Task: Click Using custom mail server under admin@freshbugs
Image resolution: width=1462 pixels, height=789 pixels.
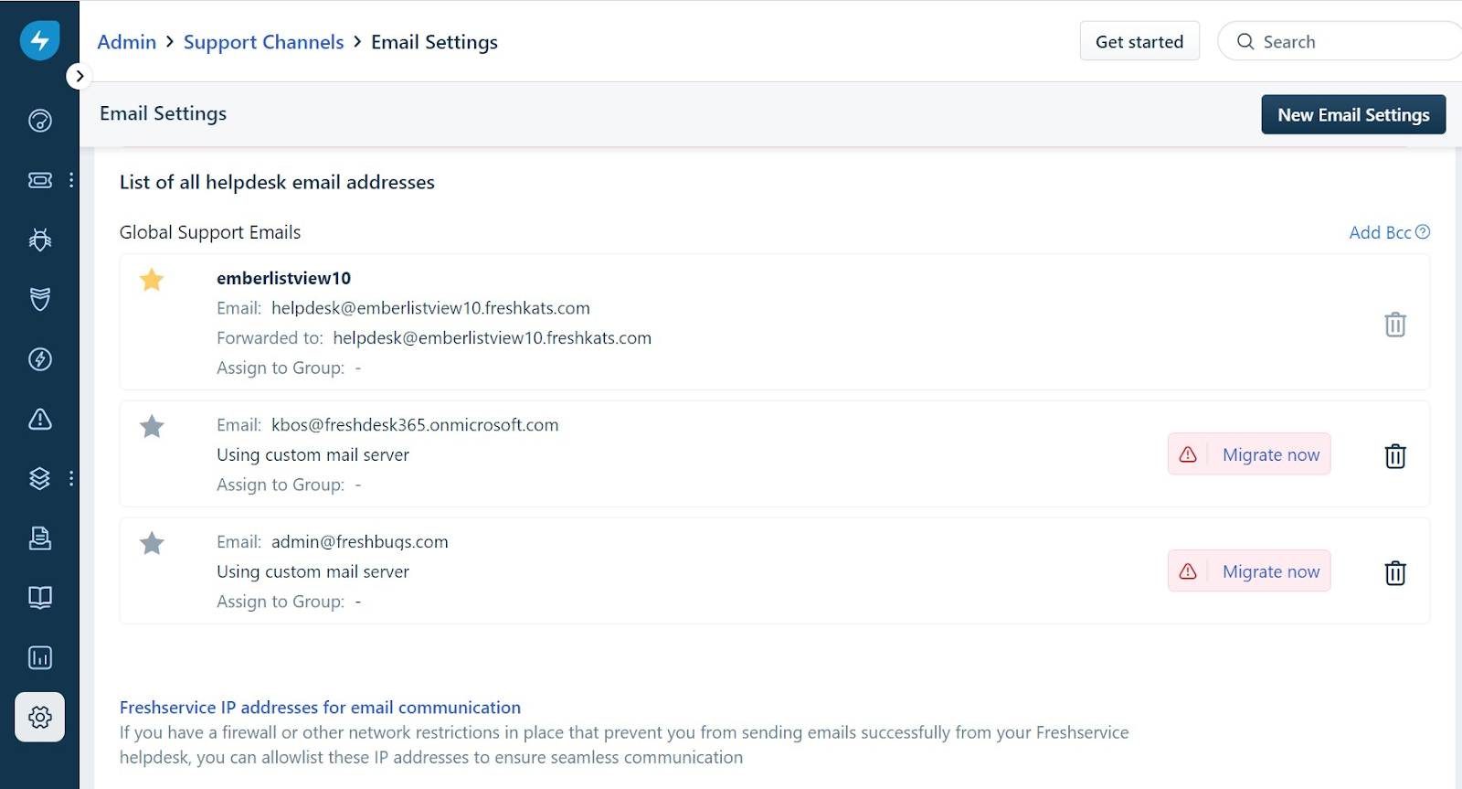Action: pos(313,571)
